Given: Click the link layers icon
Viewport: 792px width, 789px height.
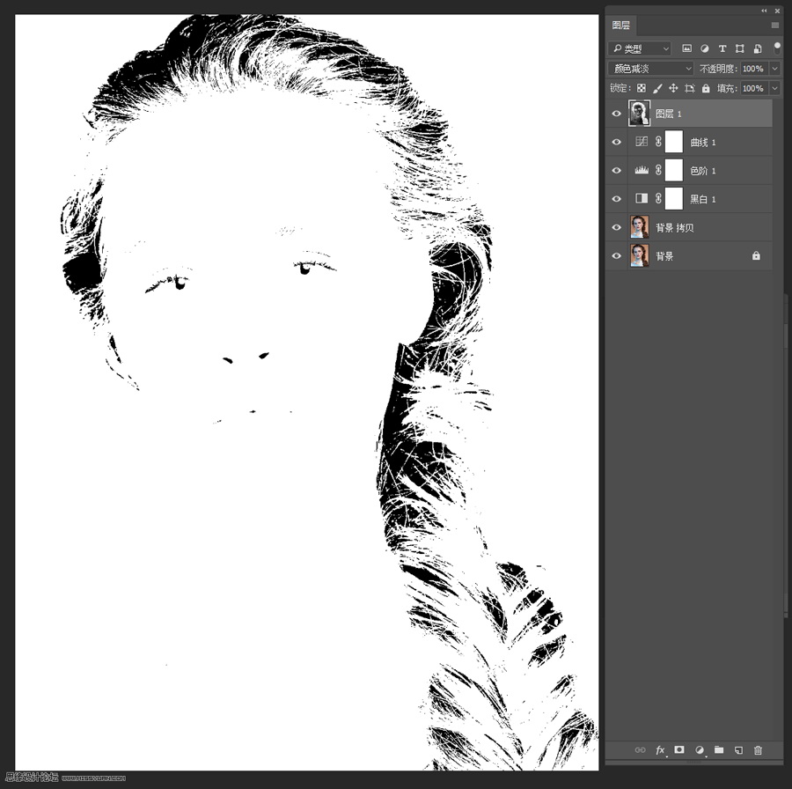Looking at the screenshot, I should (x=640, y=750).
